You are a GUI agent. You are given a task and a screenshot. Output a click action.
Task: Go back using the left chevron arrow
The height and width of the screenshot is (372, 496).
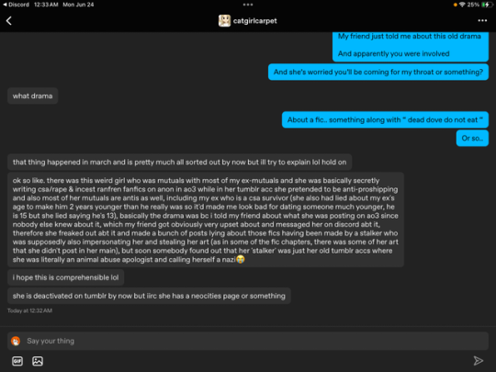point(9,21)
